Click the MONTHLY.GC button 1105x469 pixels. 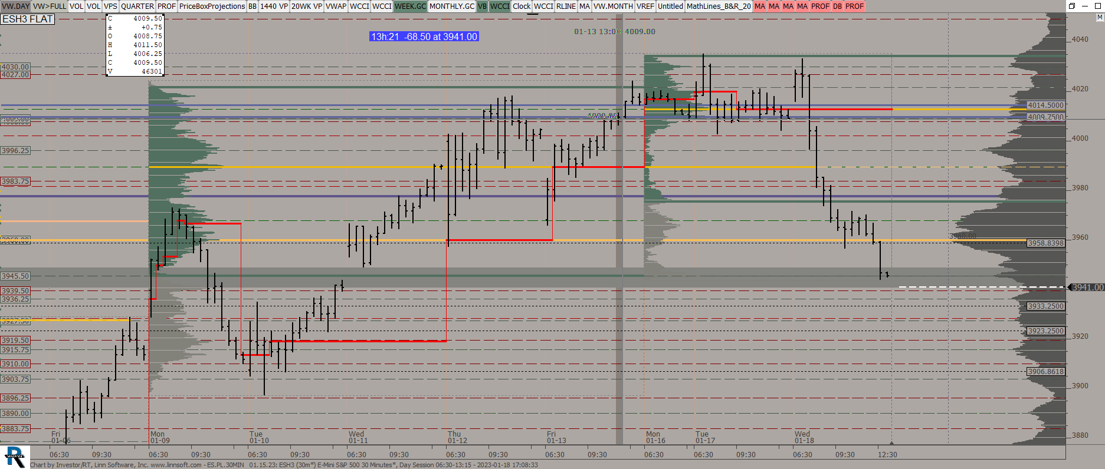pos(451,6)
